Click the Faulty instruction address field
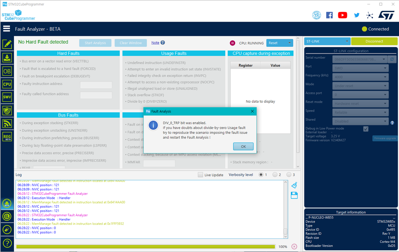The image size is (399, 252). (x=96, y=85)
